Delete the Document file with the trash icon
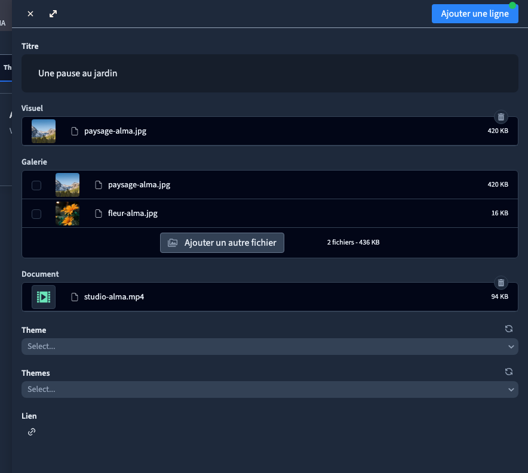 coord(501,283)
